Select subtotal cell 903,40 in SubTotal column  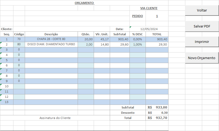tap(120, 39)
